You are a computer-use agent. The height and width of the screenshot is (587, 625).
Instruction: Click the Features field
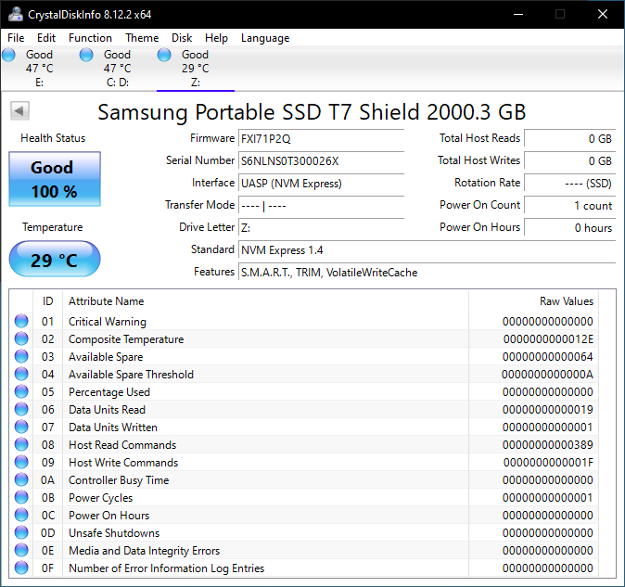coord(427,273)
